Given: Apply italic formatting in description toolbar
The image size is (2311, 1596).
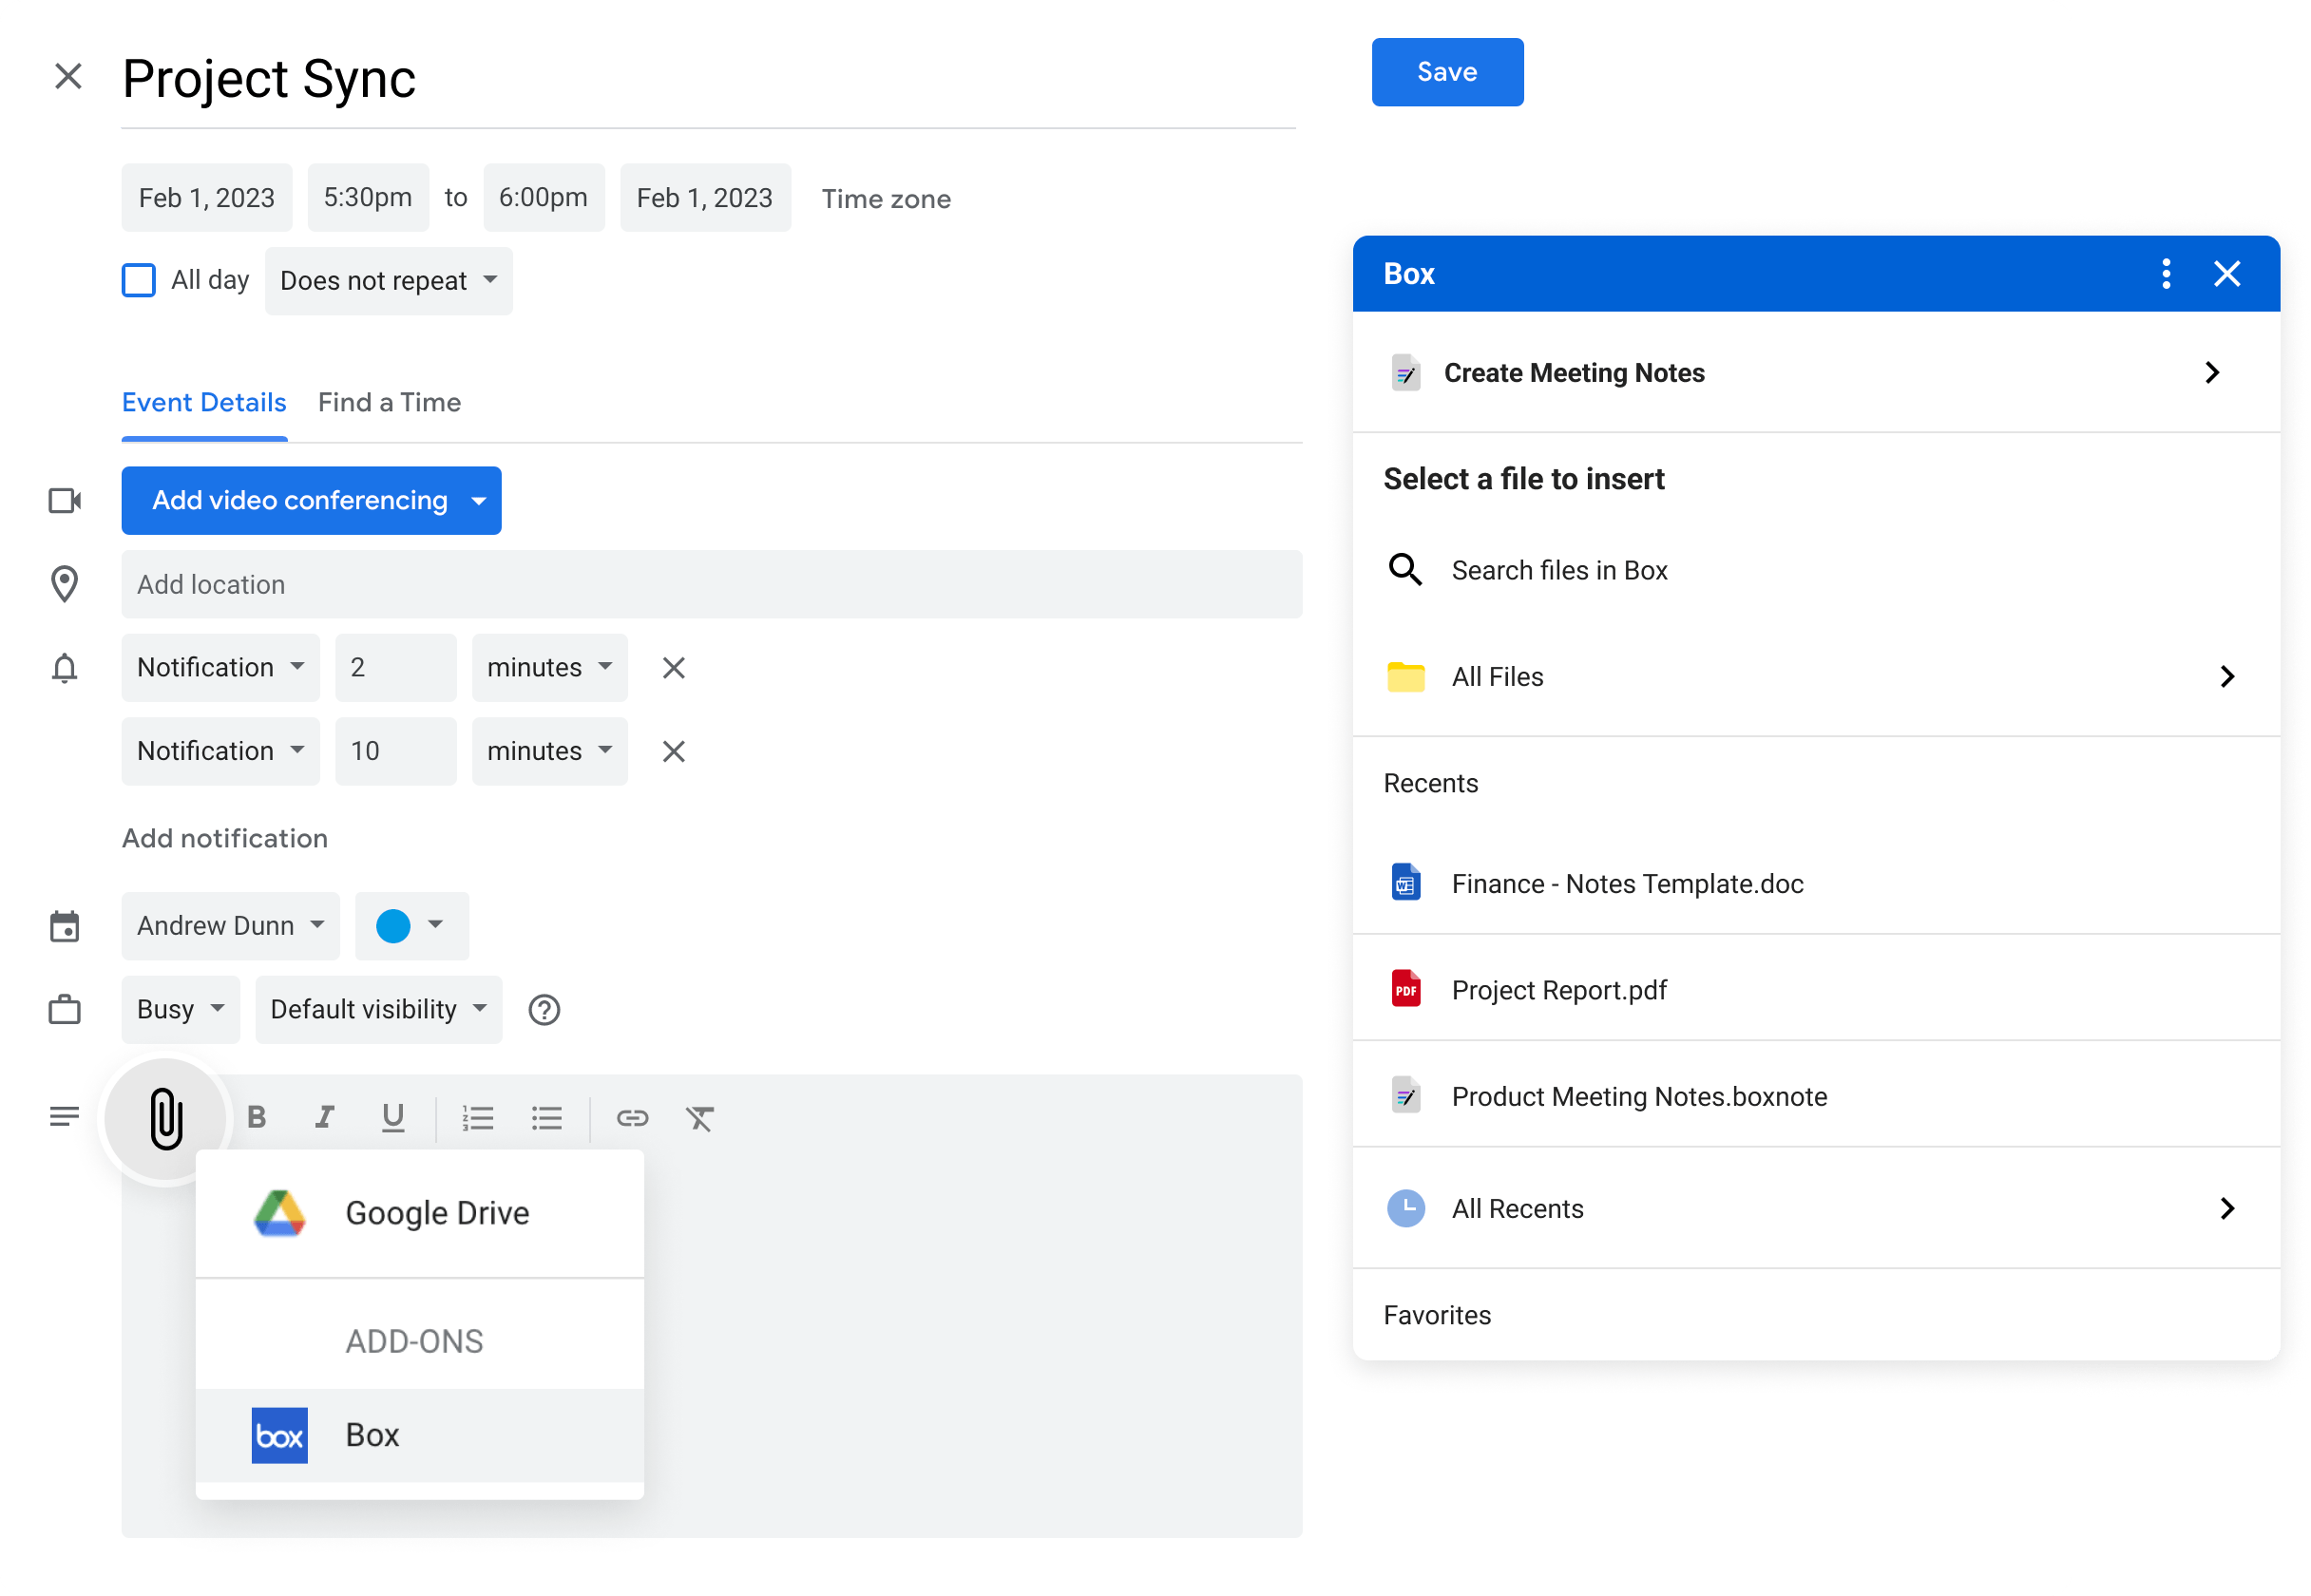Looking at the screenshot, I should [324, 1117].
